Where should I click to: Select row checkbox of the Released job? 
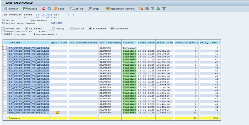[x=5, y=48]
